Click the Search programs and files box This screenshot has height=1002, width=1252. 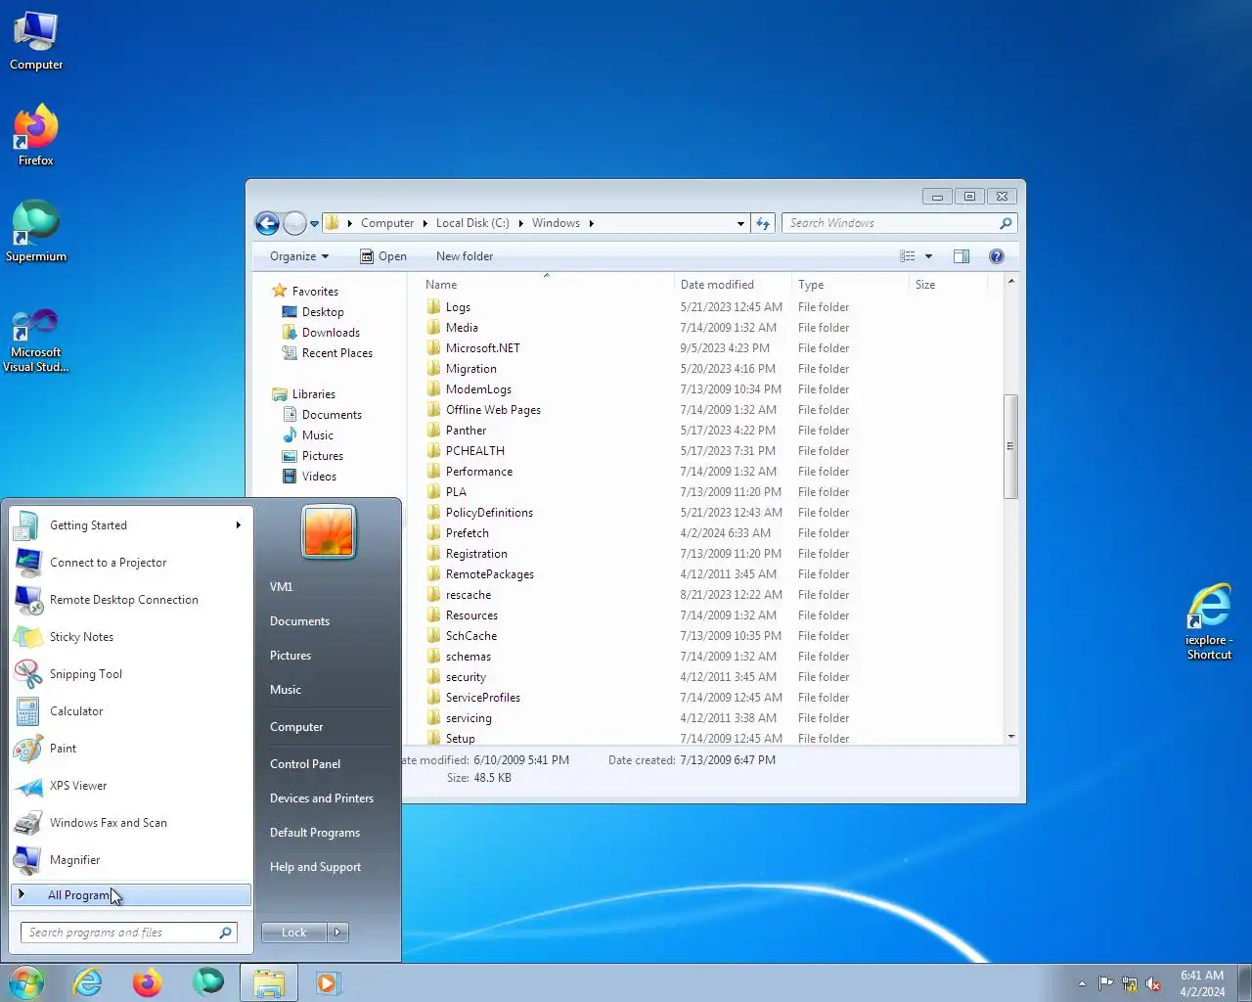[128, 933]
